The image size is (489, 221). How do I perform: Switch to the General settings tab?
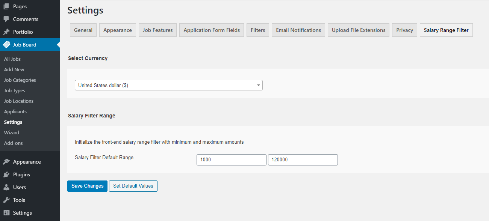(x=83, y=30)
